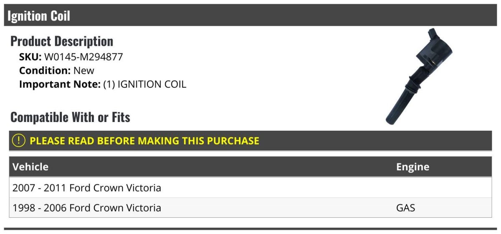The width and height of the screenshot is (501, 234).
Task: Click the yellow exclamation warning icon
Action: [x=19, y=141]
